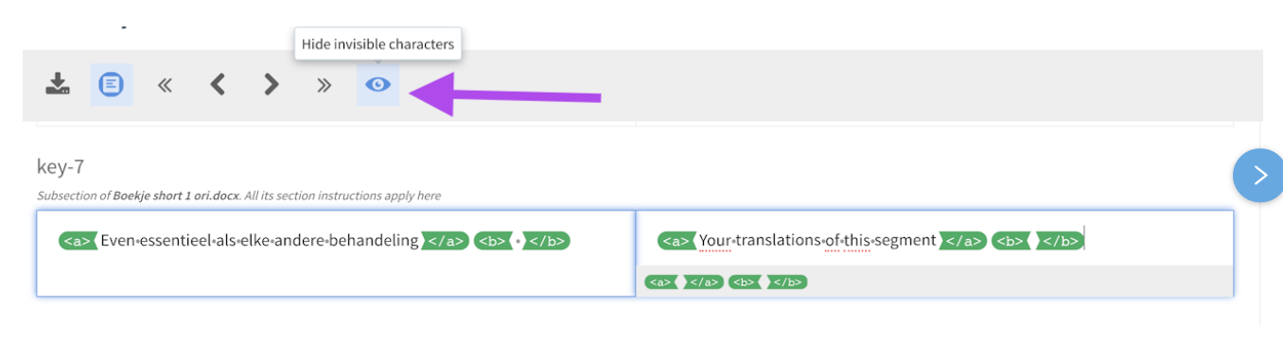Screen dimensions: 1283x342
Task: Select the source <b> tag
Action: [x=493, y=241]
